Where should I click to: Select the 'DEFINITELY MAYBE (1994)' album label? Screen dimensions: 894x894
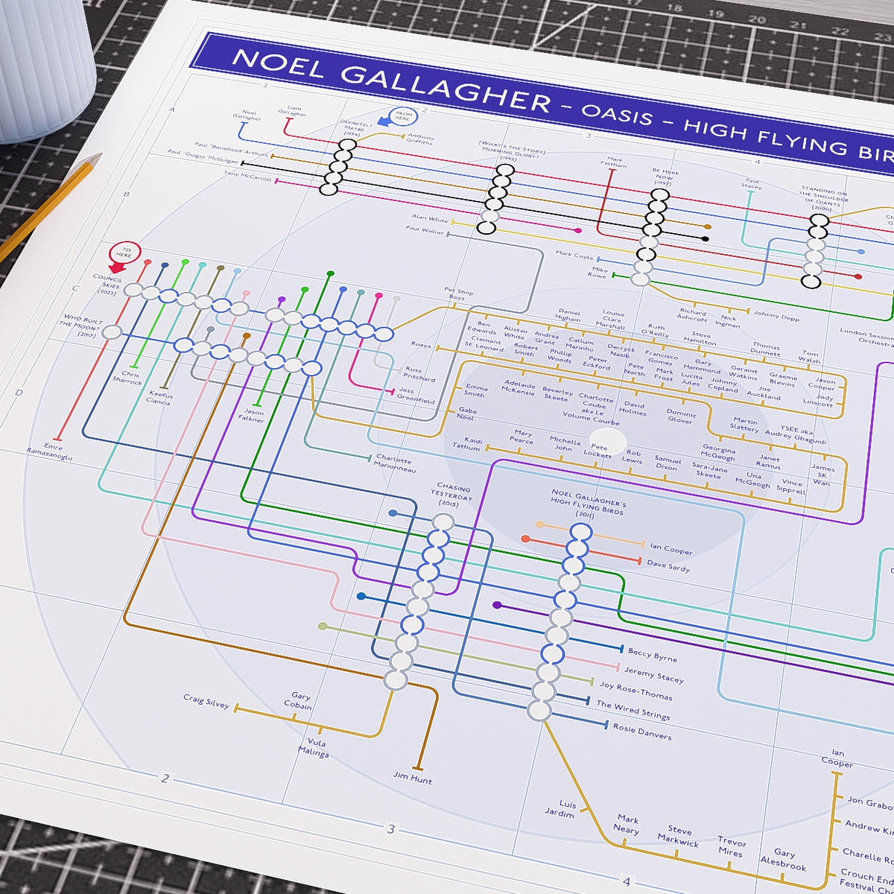(356, 129)
